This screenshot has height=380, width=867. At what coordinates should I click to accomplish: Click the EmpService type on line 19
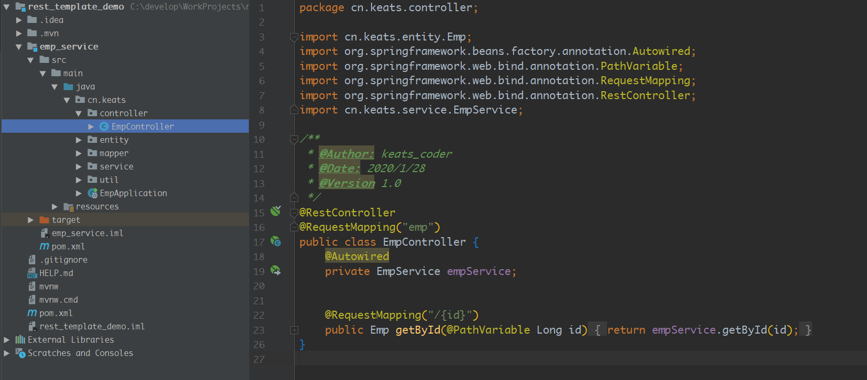click(408, 271)
